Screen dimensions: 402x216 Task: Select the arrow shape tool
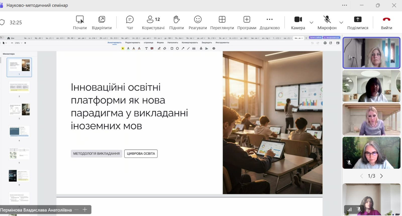[x=183, y=49]
